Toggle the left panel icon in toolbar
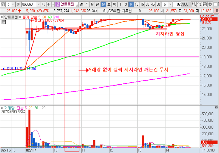219x153 pixels. pos(3,4)
